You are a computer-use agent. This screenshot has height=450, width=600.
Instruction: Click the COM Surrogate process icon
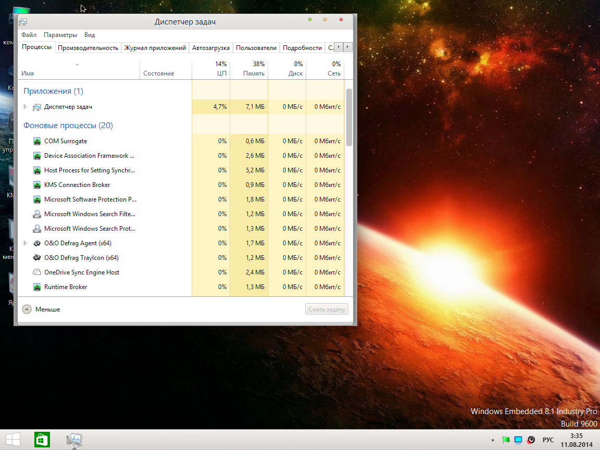click(37, 141)
